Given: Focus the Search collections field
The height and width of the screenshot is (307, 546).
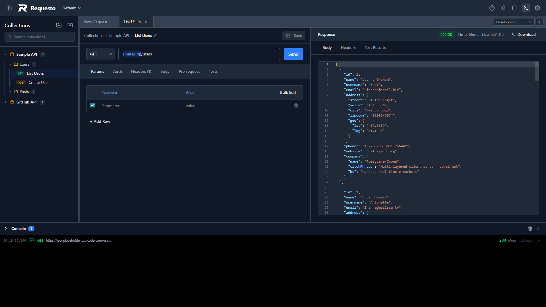Looking at the screenshot, I should [40, 37].
